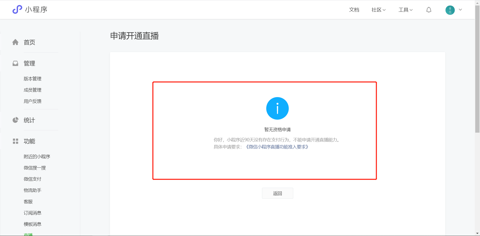
Task: Open 微信支付 in the sidebar
Action: tap(32, 179)
